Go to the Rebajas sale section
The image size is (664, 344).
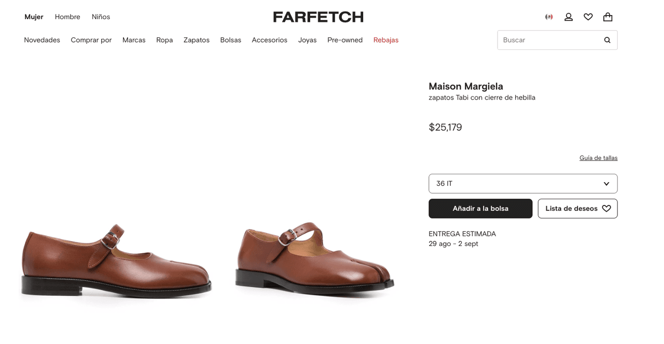[386, 40]
